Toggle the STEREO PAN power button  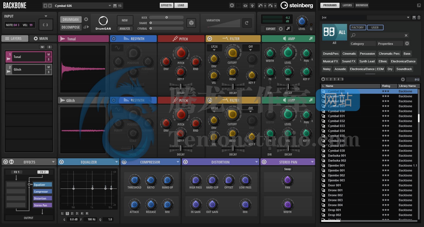264,162
